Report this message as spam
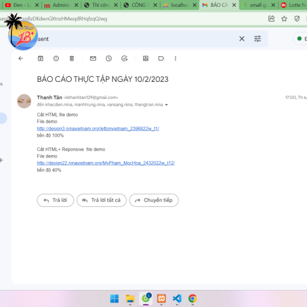Viewport: 307px width, 307px height. [x=56, y=59]
